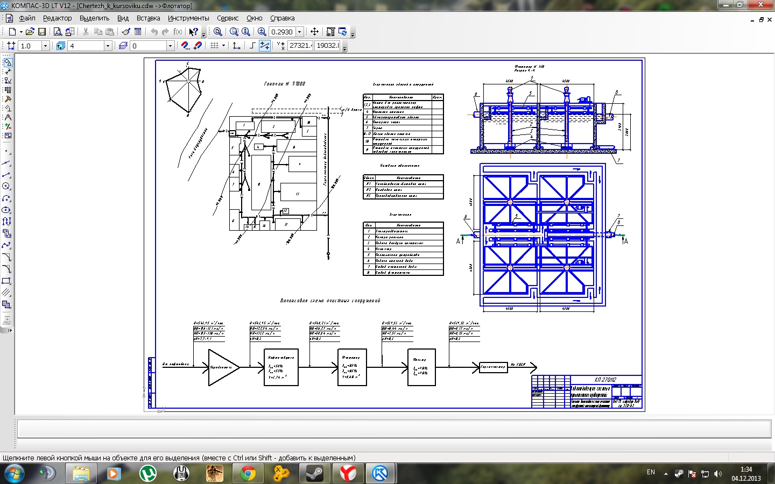The height and width of the screenshot is (484, 775).
Task: Open the Файл menu
Action: (x=27, y=18)
